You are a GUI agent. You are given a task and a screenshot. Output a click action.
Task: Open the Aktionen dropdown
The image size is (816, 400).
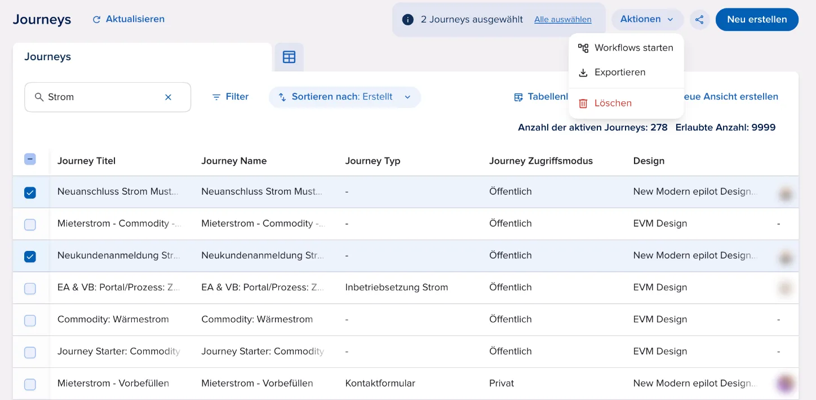pos(647,19)
